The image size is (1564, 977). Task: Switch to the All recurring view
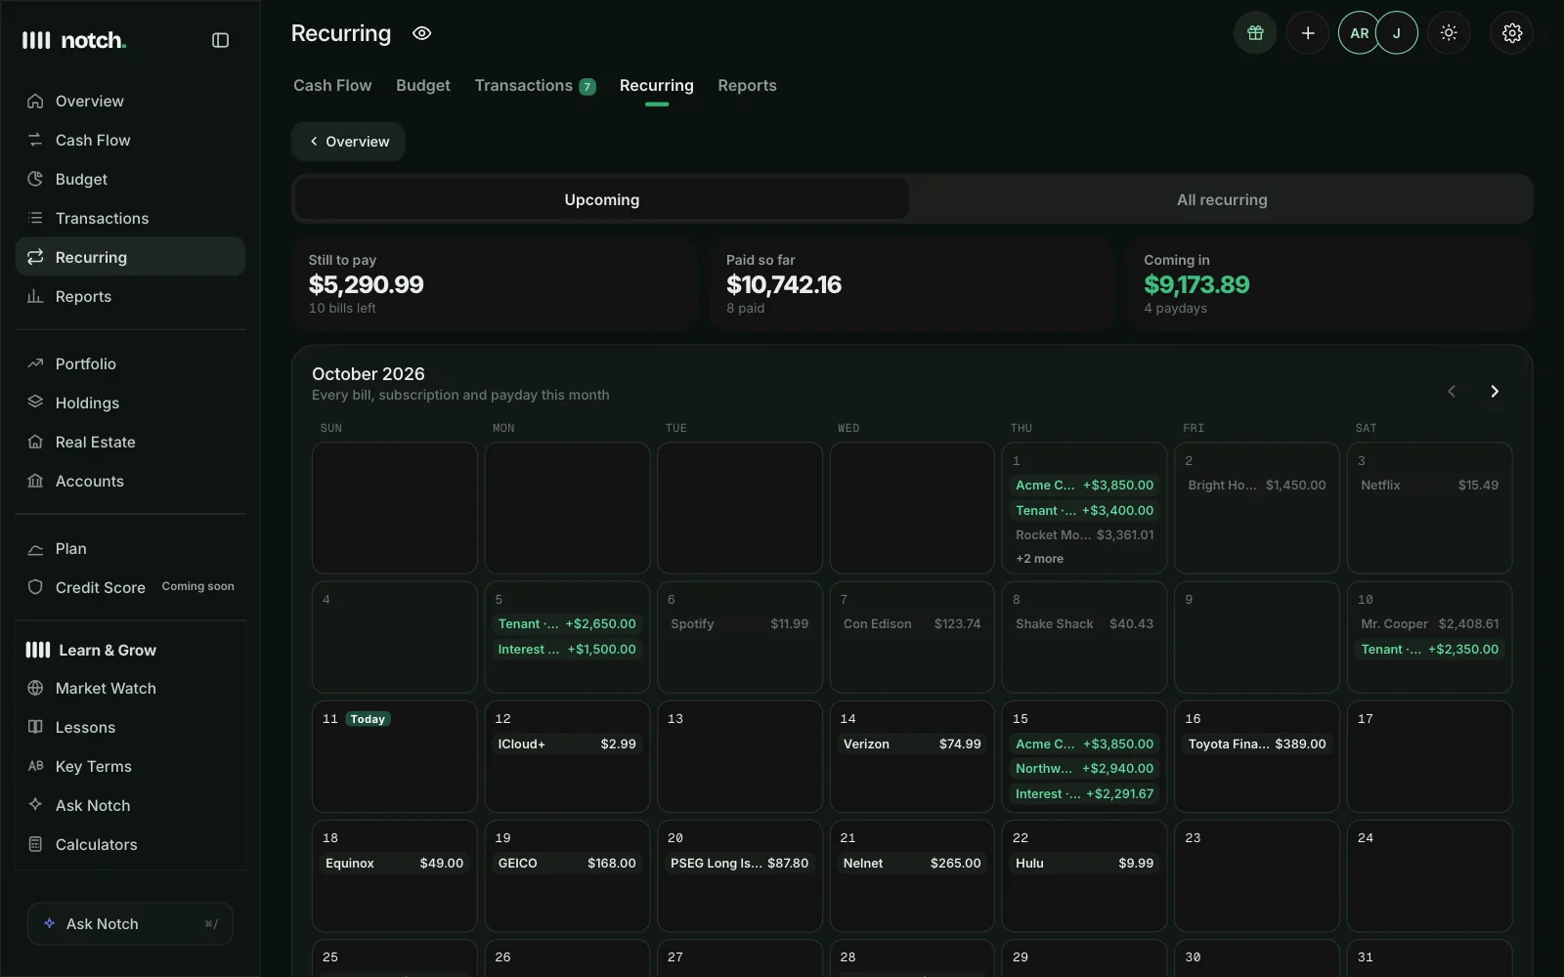pyautogui.click(x=1221, y=199)
